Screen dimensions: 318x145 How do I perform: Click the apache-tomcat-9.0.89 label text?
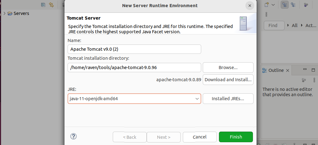(x=179, y=80)
